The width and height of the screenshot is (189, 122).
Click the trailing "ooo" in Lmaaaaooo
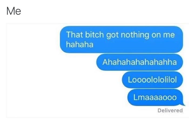point(170,97)
